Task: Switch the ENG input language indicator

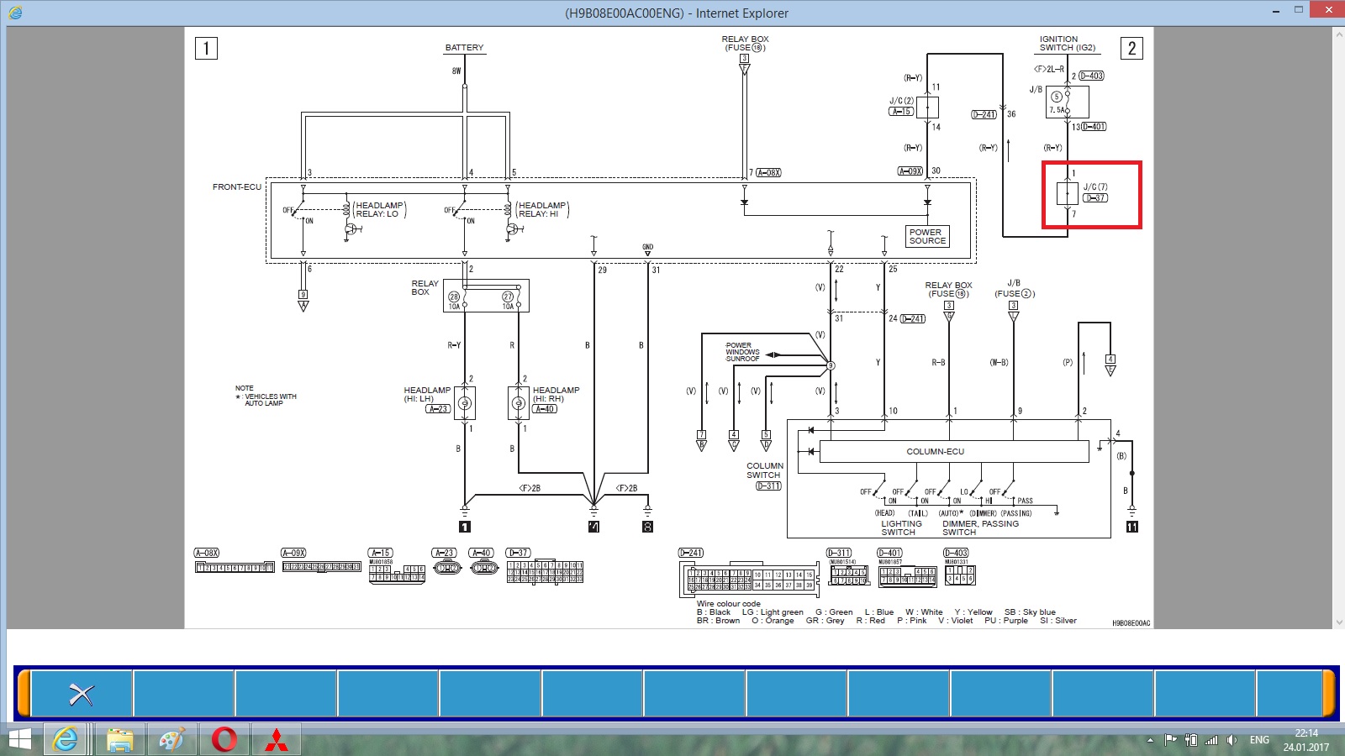Action: click(x=1259, y=740)
